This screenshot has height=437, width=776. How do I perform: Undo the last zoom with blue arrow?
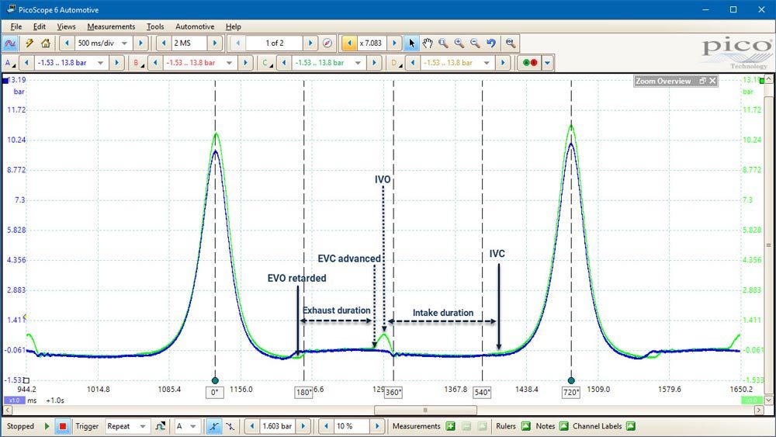coord(491,43)
